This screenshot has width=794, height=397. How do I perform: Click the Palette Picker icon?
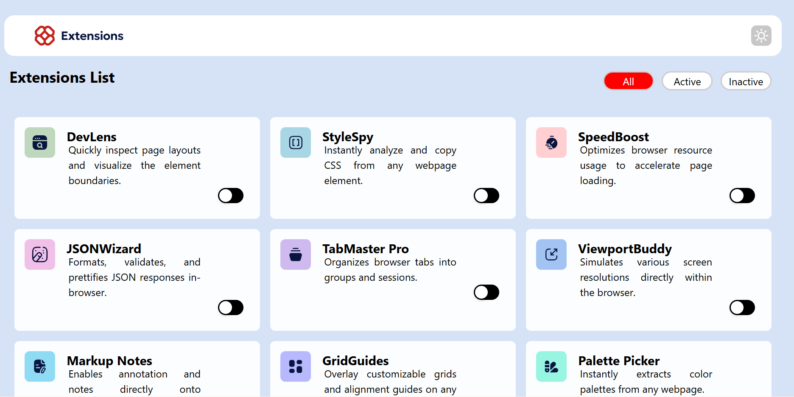tap(551, 366)
